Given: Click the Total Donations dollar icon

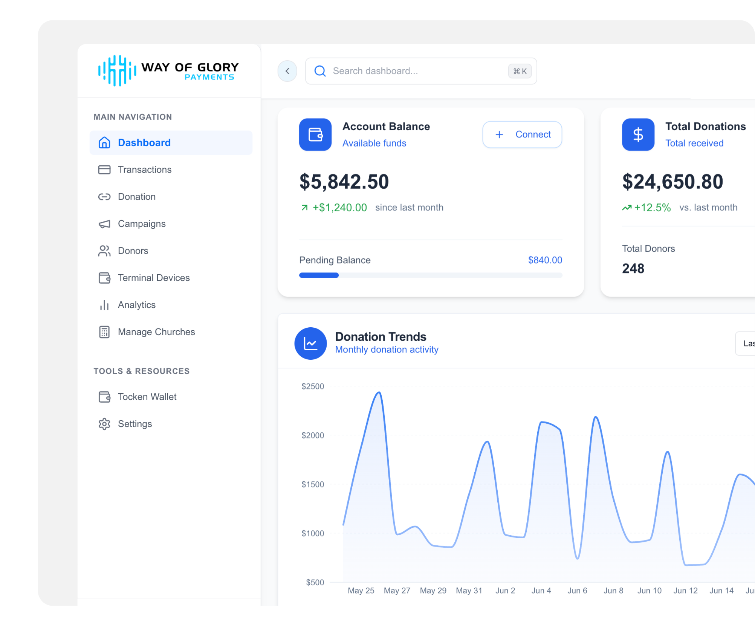Looking at the screenshot, I should click(x=638, y=134).
